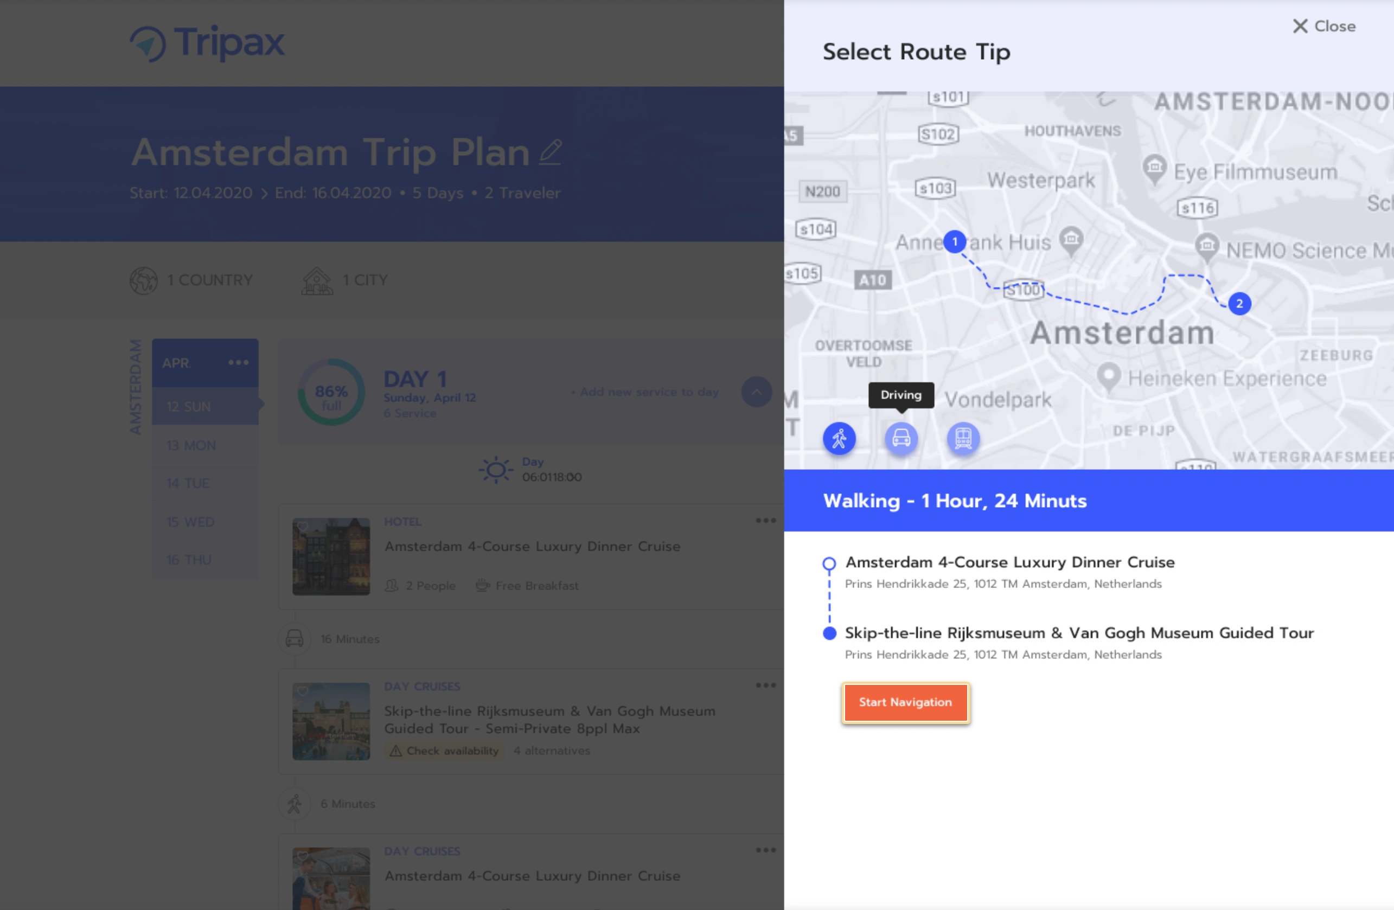
Task: Click the 2 People guests icon on hotel card
Action: (x=391, y=586)
